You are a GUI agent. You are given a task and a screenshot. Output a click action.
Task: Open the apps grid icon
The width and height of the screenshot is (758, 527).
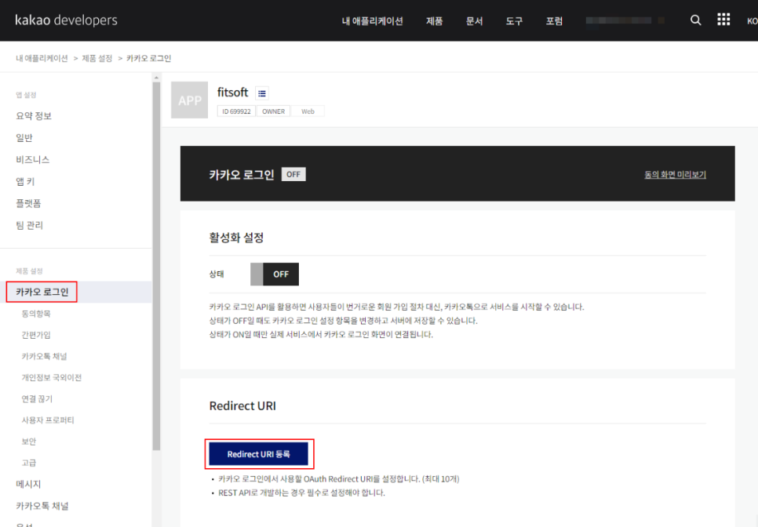[x=723, y=20]
